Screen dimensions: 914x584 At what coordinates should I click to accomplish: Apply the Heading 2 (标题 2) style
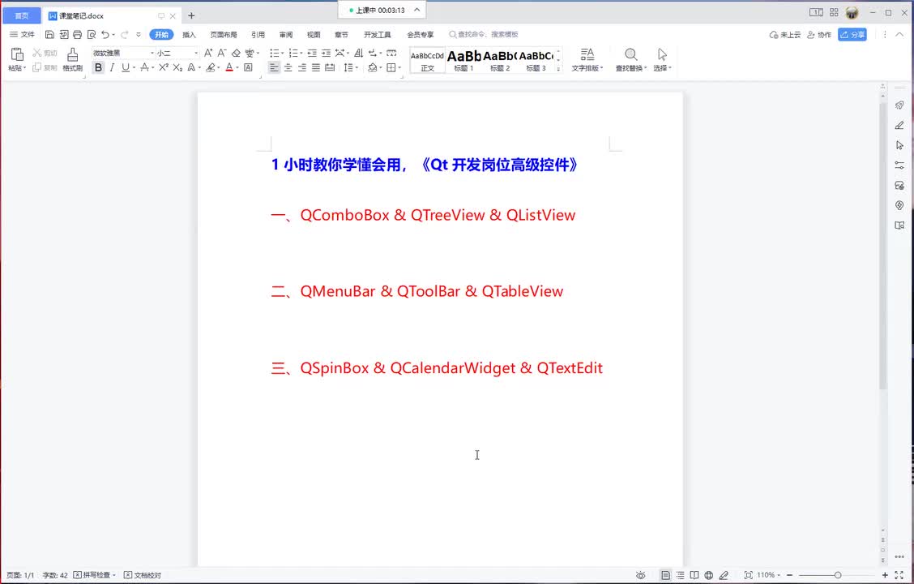(500, 59)
